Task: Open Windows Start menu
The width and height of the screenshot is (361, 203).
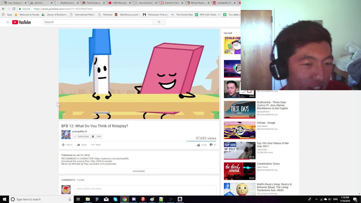Action: pos(4,199)
